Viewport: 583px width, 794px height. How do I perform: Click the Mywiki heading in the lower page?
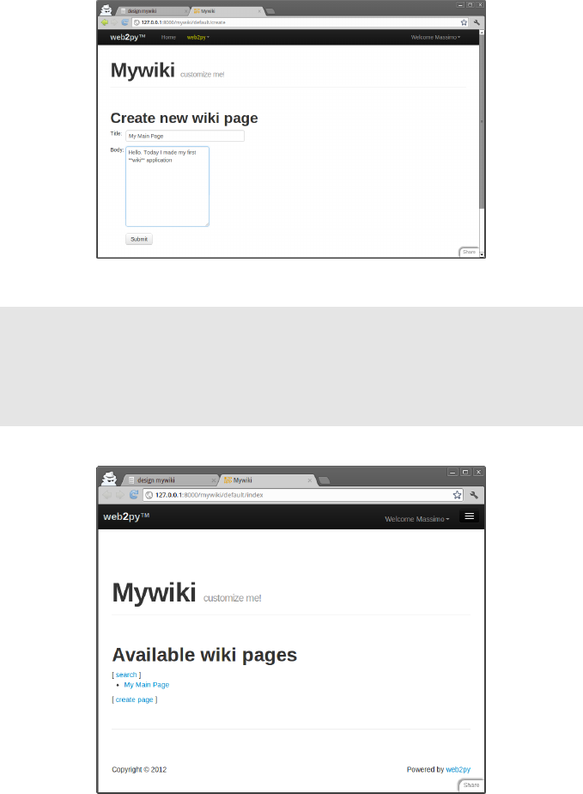154,592
